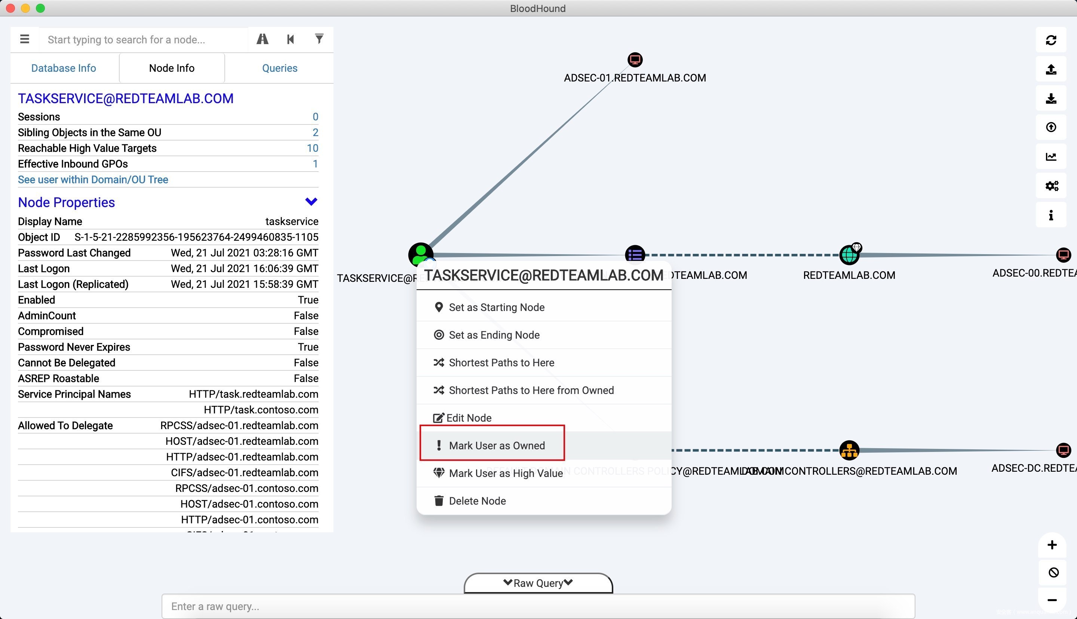
Task: Collapse the Node Properties section chevron
Action: tap(311, 201)
